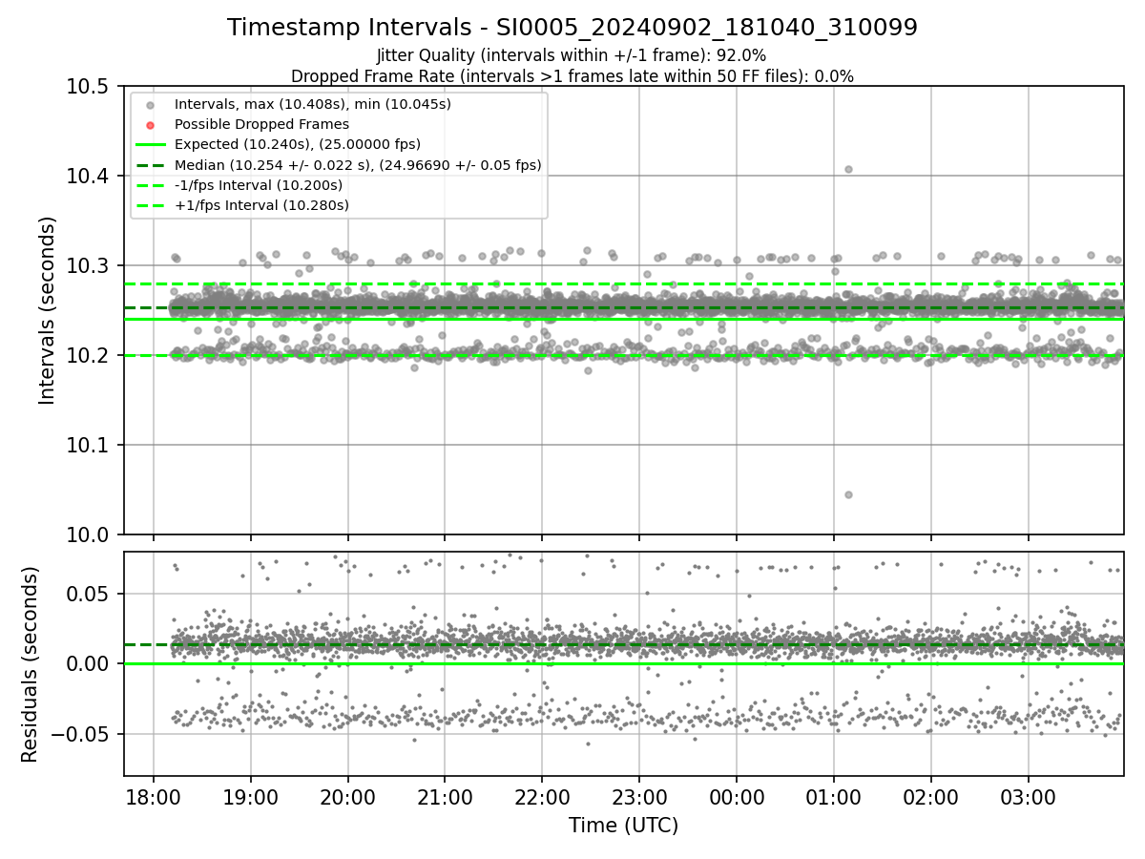Viewport: 1145px width, 859px height.
Task: Click the Intervals (seconds) y-axis label
Action: (49, 310)
